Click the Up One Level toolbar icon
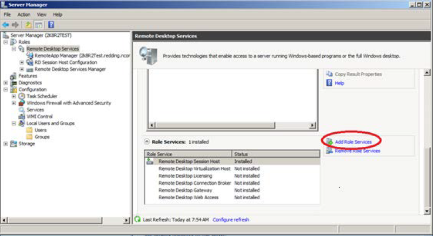The image size is (433, 237). coord(28,25)
